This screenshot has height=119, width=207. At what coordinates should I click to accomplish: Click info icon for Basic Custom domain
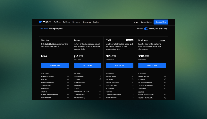pos(100,76)
